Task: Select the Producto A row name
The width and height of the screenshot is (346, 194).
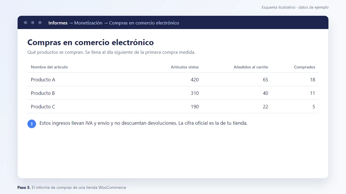Action: 43,80
